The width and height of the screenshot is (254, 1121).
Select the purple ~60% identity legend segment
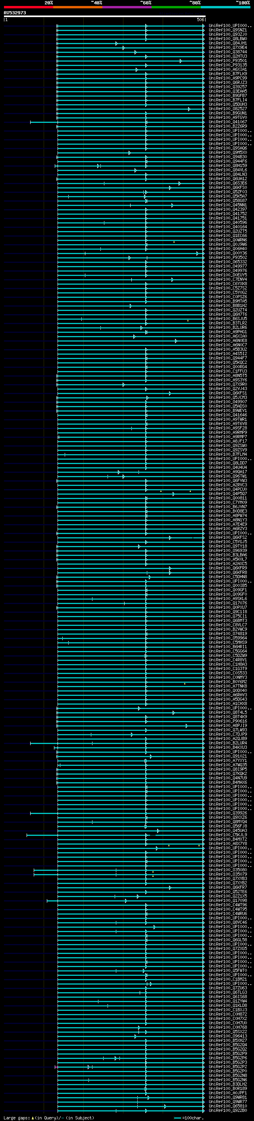127,7
